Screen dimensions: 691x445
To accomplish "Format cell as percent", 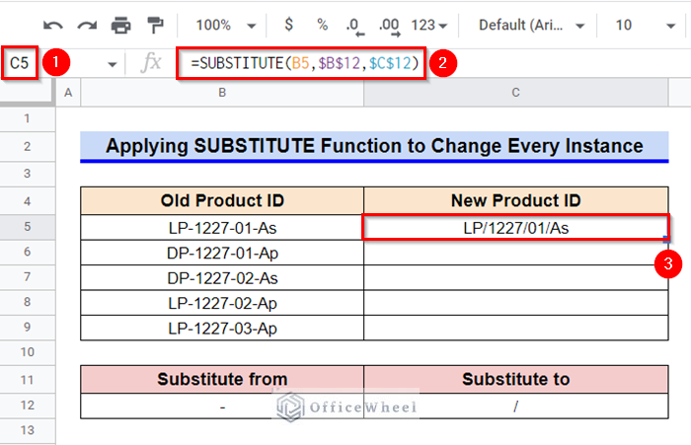I will point(323,25).
